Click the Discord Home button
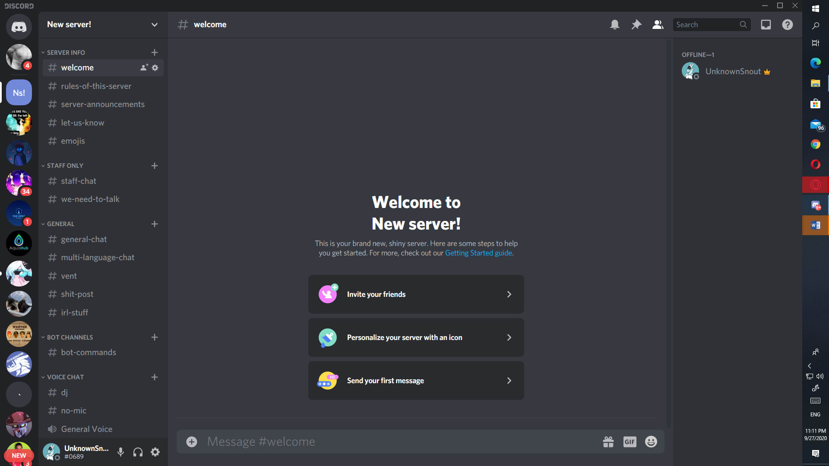Viewport: 829px width, 466px height. click(x=19, y=27)
